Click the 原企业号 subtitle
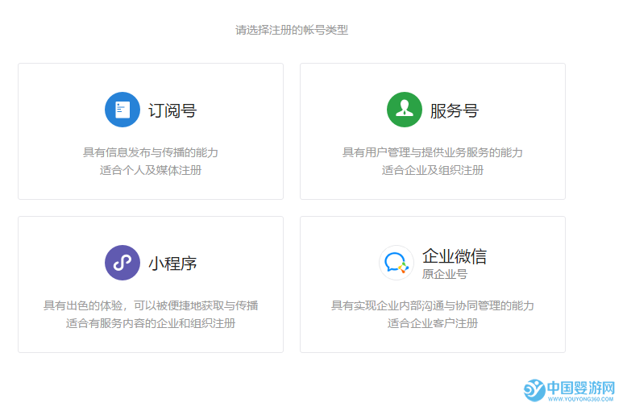This screenshot has height=411, width=627. pos(445,274)
